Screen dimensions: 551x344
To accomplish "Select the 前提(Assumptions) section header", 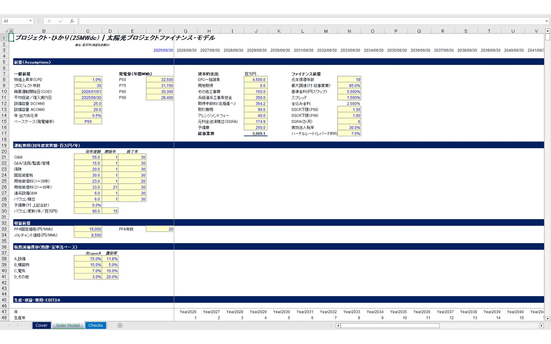I will click(x=32, y=62).
